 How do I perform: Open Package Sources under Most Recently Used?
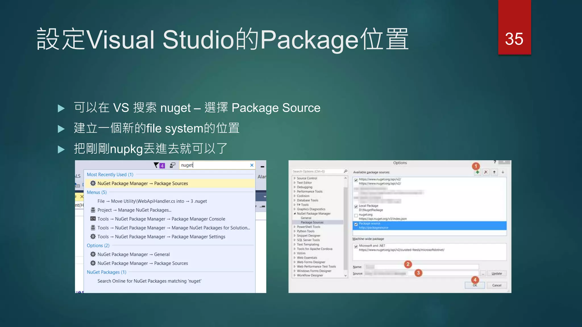tap(170, 183)
